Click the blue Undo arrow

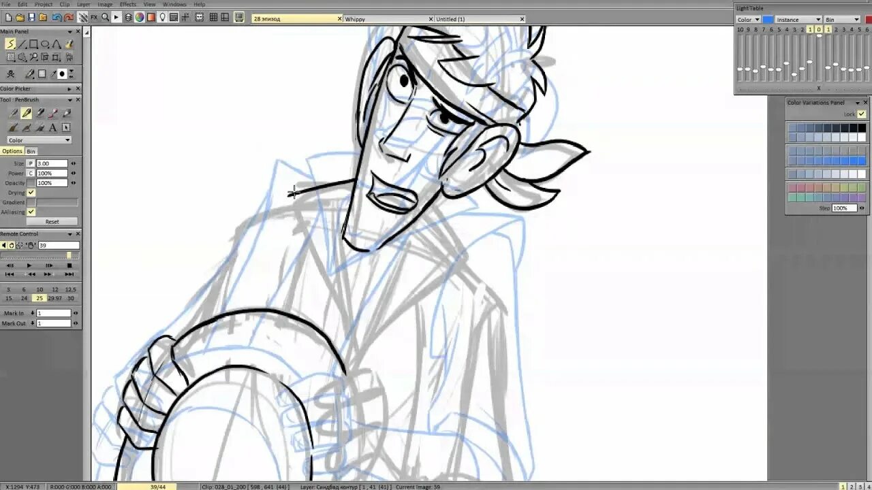click(57, 18)
